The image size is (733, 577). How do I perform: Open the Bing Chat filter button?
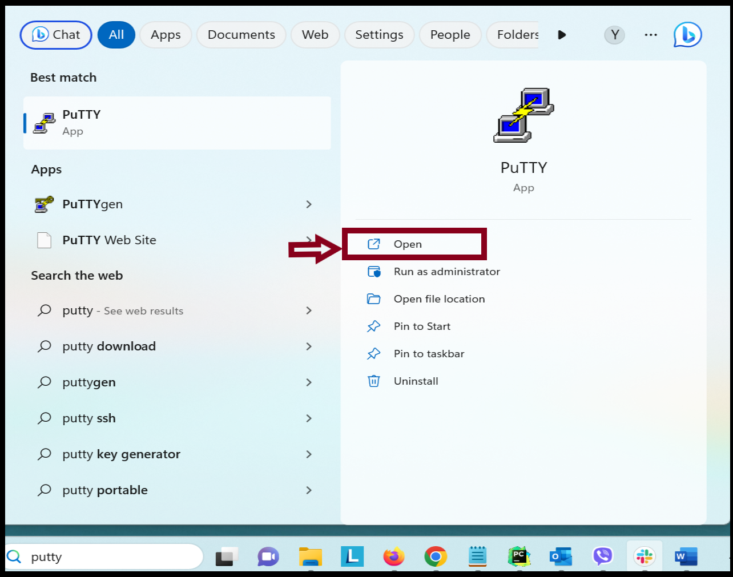(x=56, y=35)
